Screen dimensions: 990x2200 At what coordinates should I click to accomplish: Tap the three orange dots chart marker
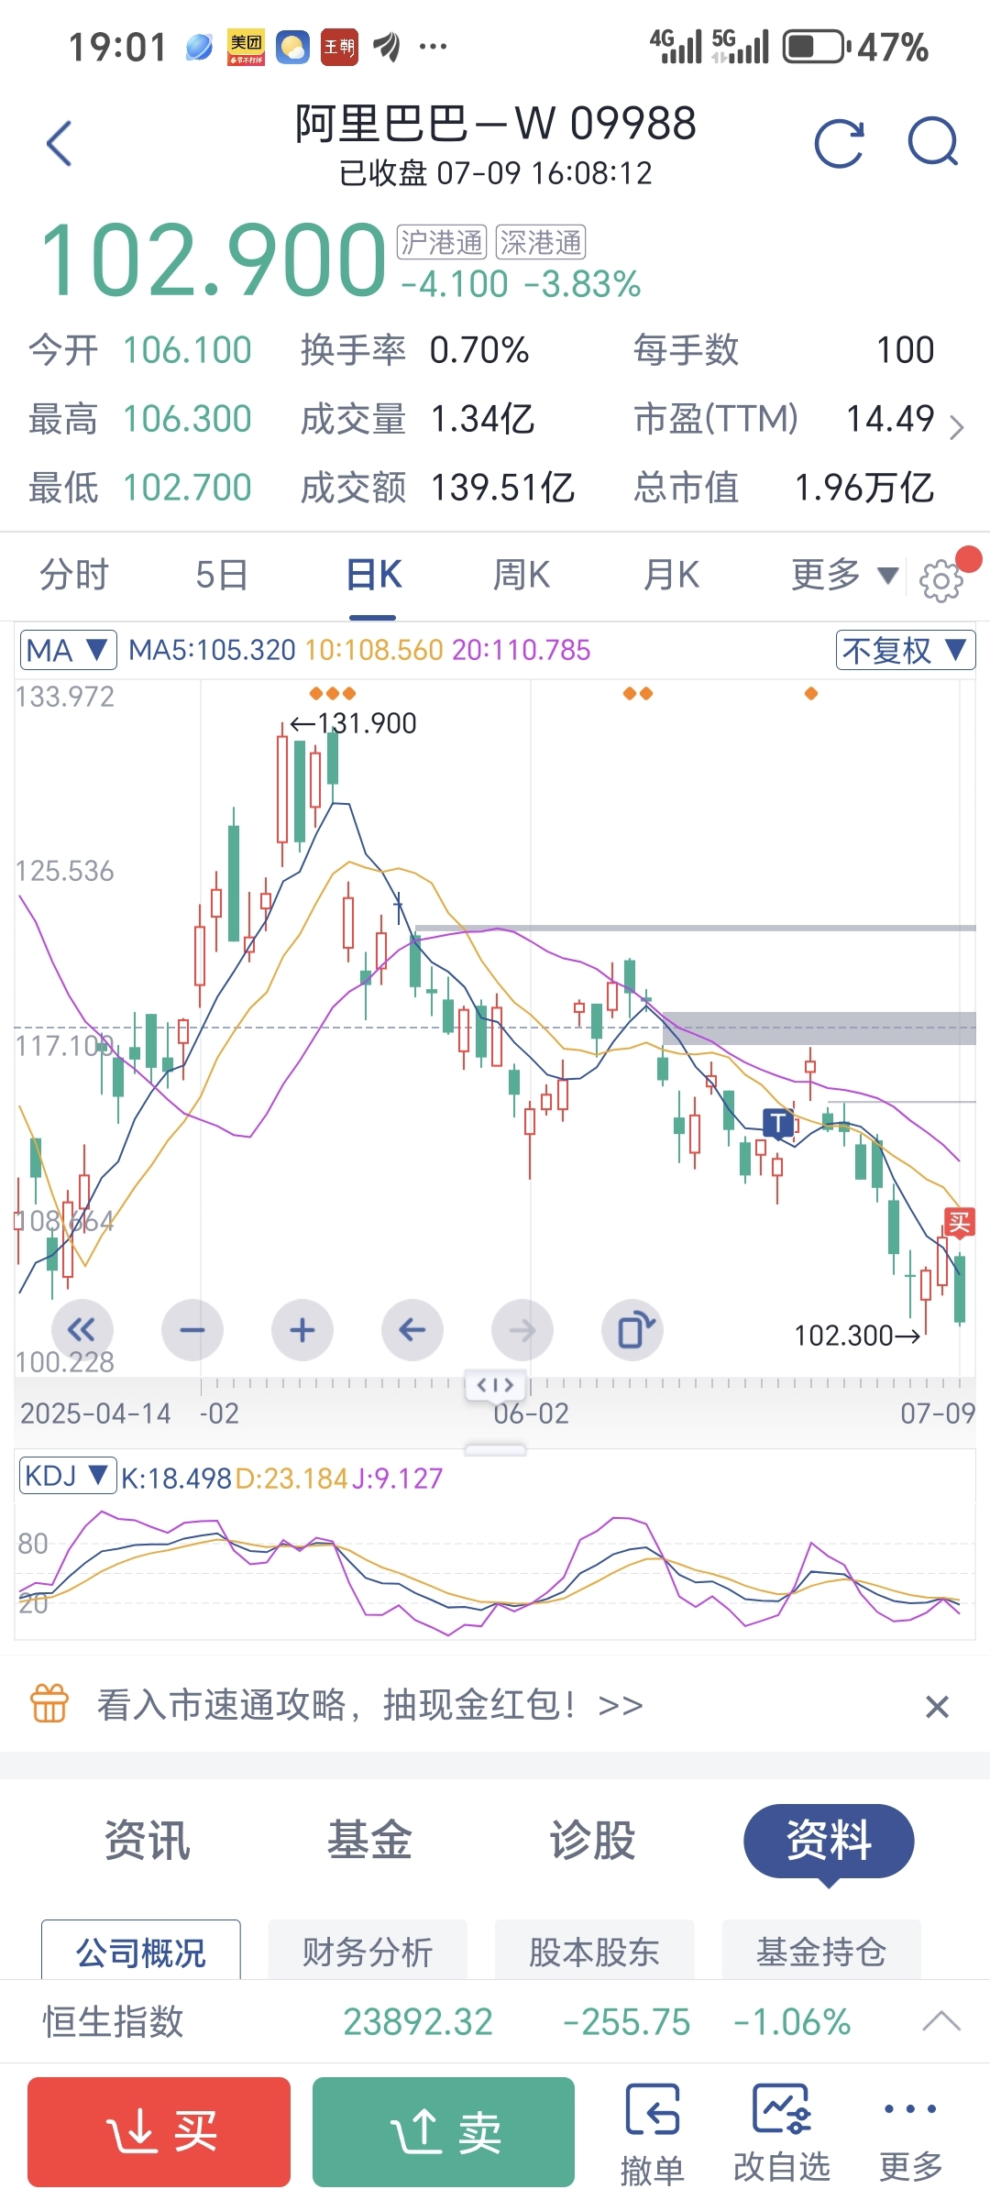pos(333,694)
